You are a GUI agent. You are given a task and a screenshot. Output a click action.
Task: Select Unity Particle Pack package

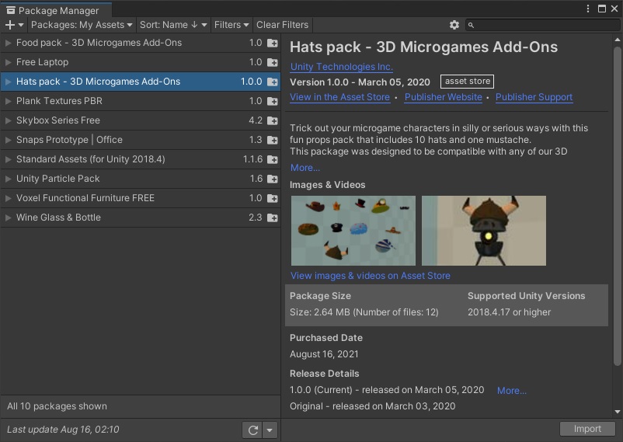(141, 179)
